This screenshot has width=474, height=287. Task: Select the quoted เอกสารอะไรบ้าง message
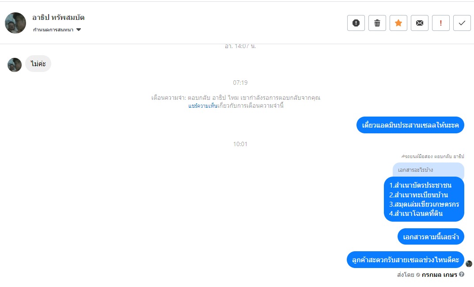click(428, 170)
